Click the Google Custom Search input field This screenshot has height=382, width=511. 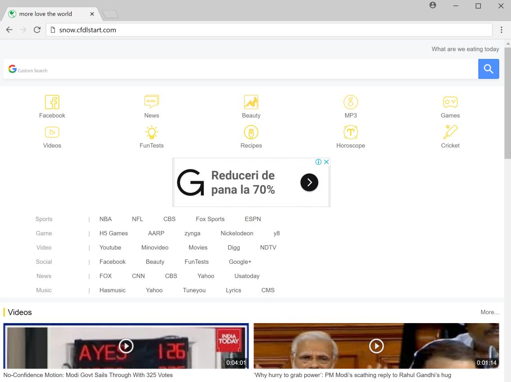(240, 69)
